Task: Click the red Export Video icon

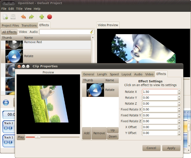Action: (50, 17)
